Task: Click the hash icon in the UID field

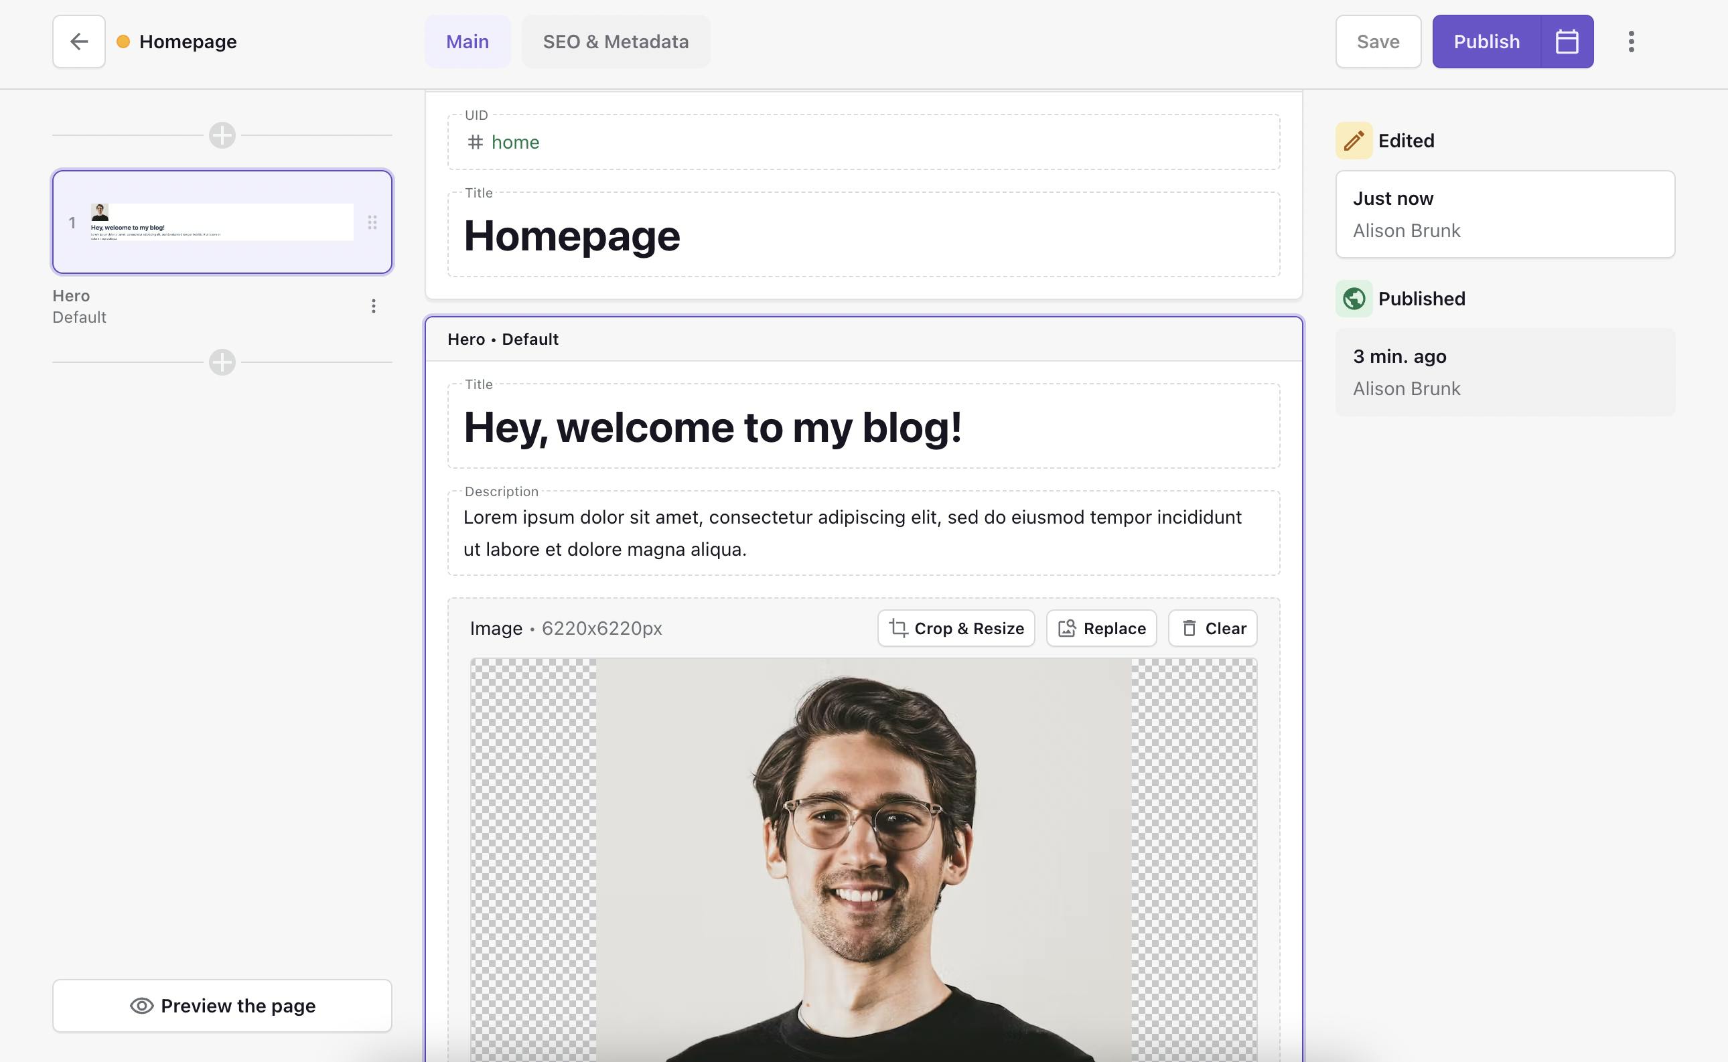Action: click(x=475, y=142)
